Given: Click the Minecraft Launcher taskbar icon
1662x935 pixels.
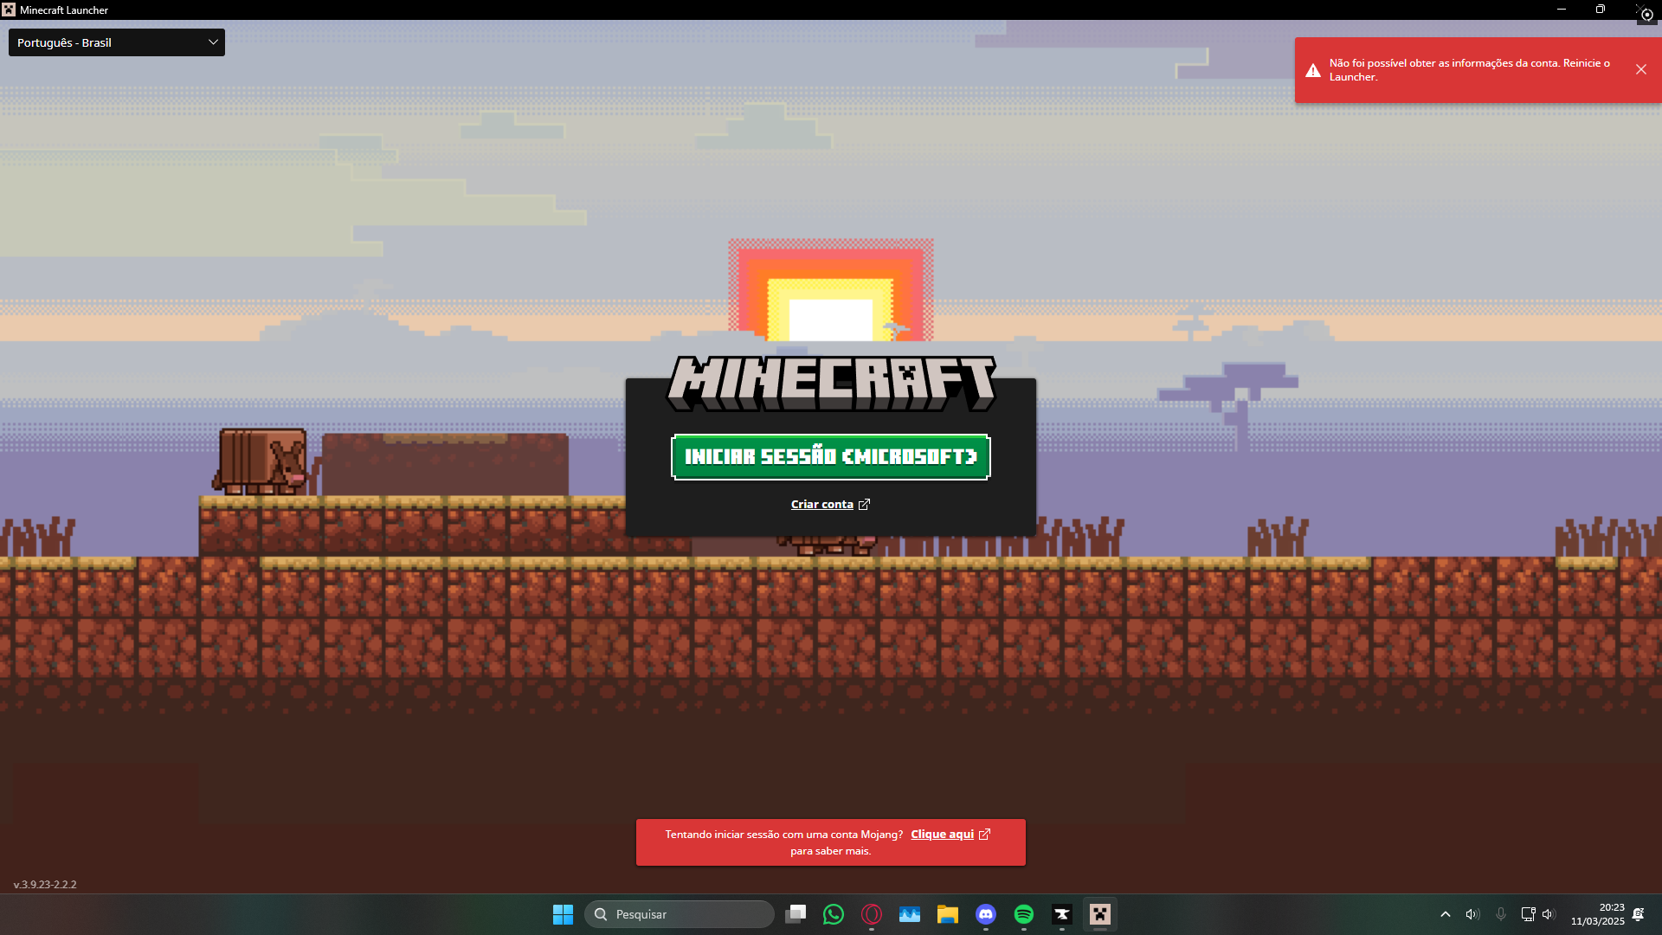Looking at the screenshot, I should 1100,914.
